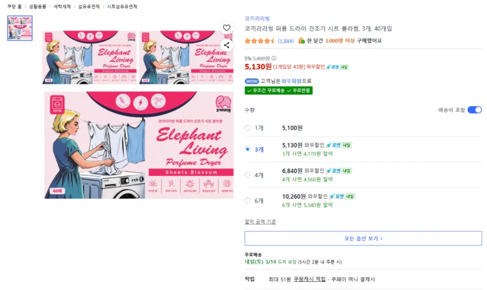Click the 쿠팡캐시 적립 link

tap(309, 279)
